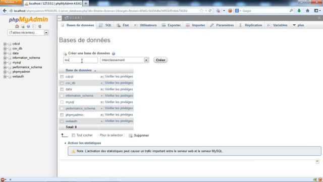
Task: Click the console icon at the bottom right of the page
Action: (317, 162)
